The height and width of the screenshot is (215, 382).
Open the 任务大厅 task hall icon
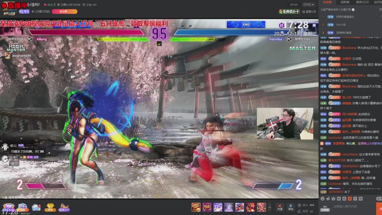[x=64, y=207]
